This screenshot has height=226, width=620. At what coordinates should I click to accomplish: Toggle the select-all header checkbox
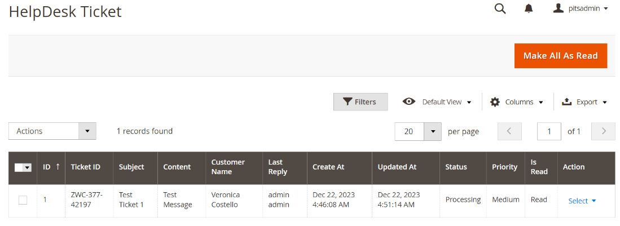[x=19, y=167]
